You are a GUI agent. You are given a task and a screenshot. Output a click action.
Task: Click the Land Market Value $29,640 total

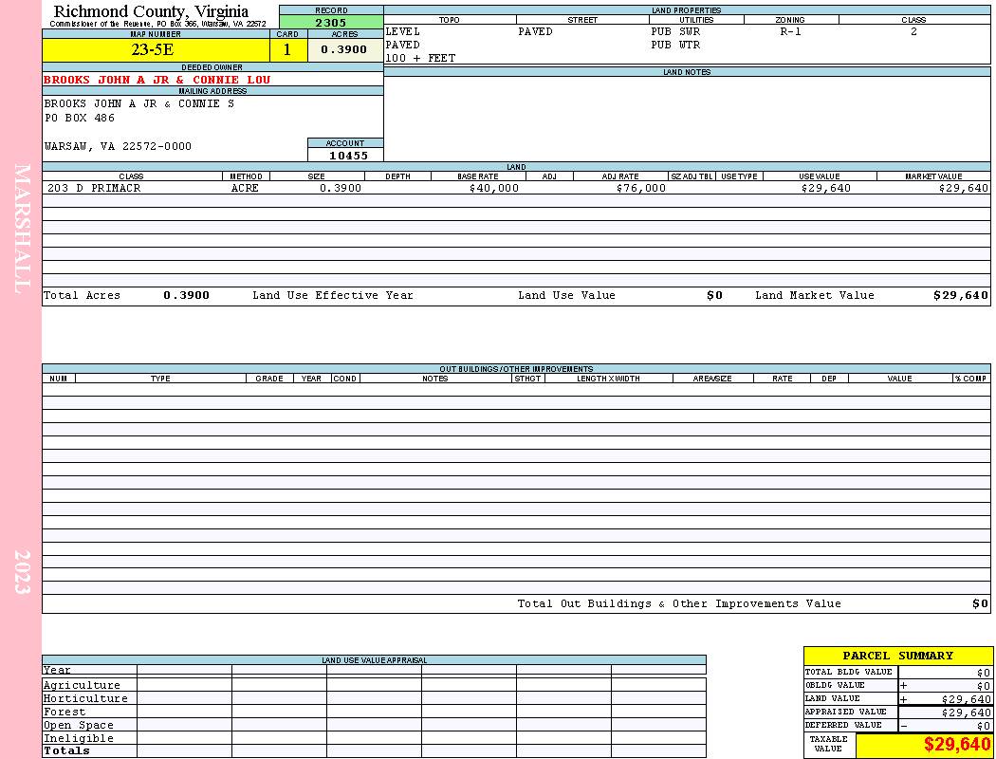pyautogui.click(x=961, y=295)
